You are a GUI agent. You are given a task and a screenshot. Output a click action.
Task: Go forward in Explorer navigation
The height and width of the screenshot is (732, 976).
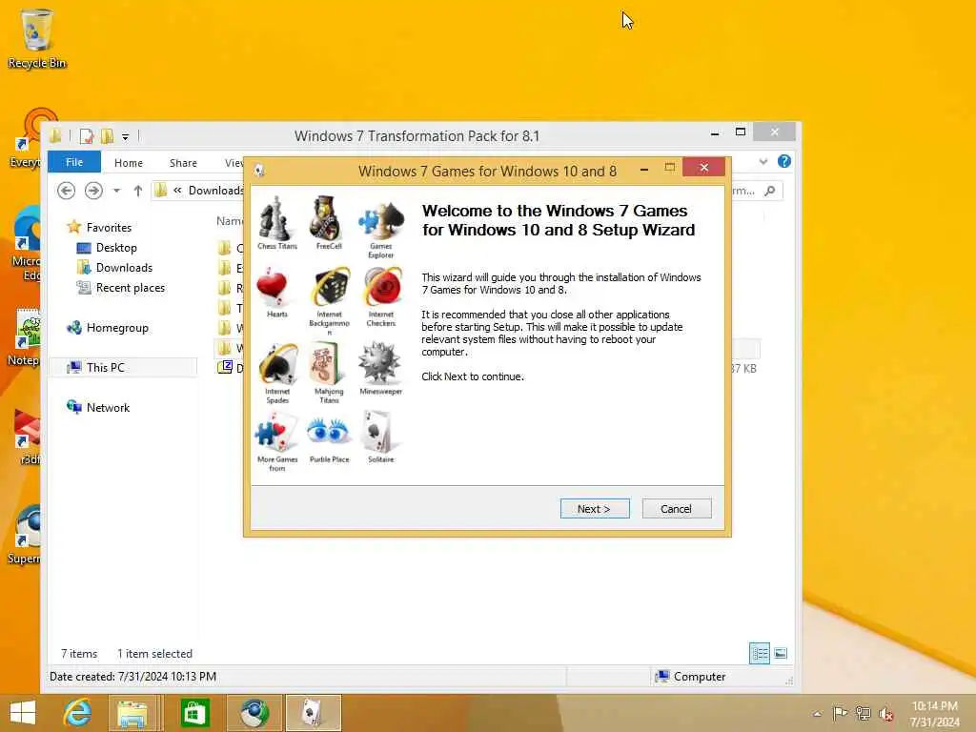pyautogui.click(x=93, y=191)
